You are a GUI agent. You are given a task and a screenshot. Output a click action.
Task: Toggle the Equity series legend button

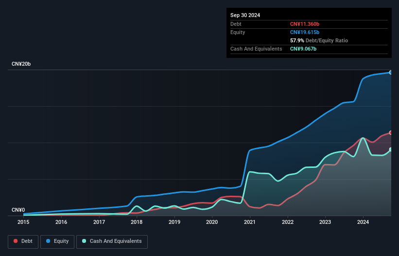tap(57, 241)
